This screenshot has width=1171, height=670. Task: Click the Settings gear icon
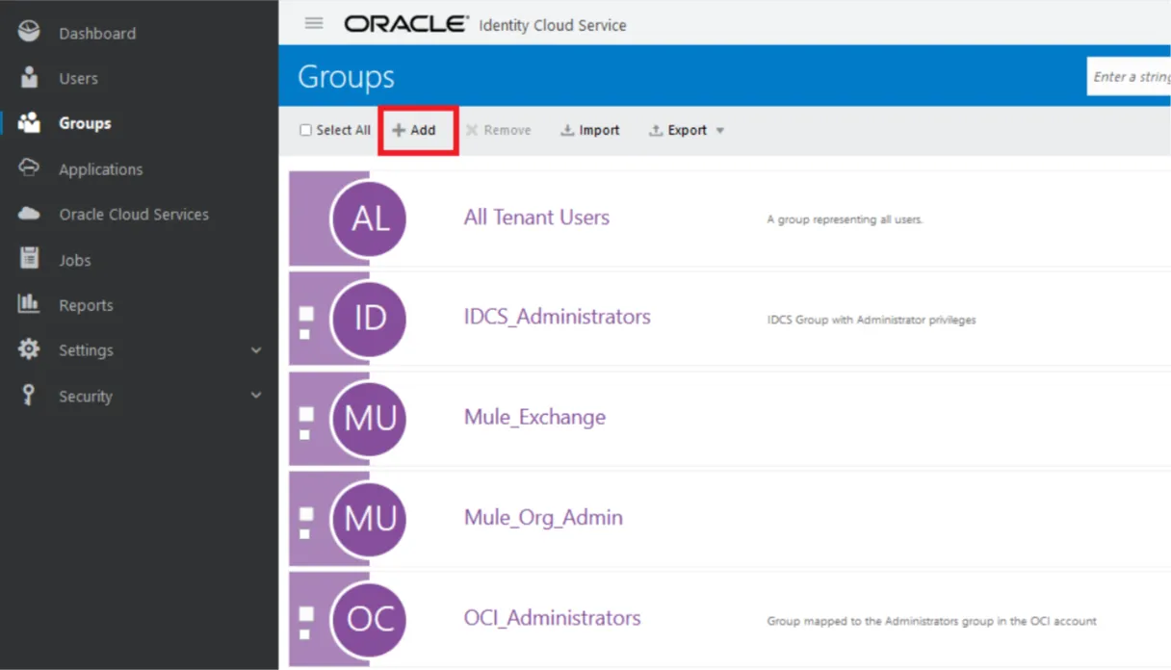click(30, 349)
